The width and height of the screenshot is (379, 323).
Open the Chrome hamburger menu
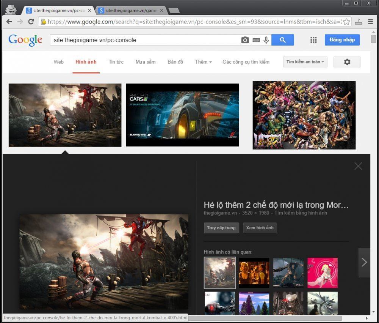click(x=370, y=22)
